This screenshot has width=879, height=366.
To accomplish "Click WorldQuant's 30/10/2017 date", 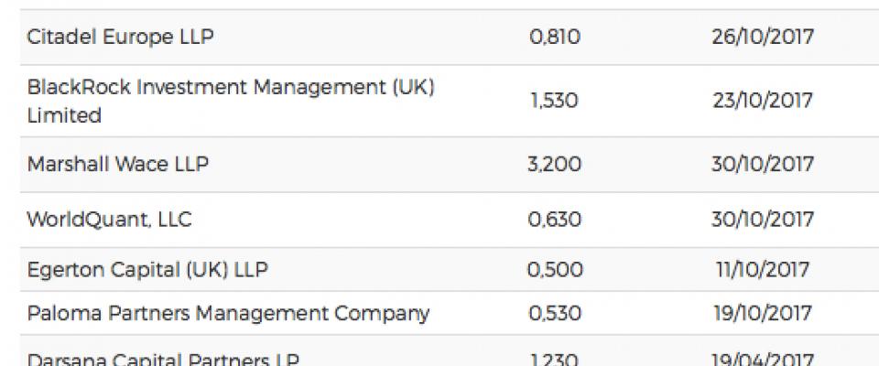I will tap(763, 220).
